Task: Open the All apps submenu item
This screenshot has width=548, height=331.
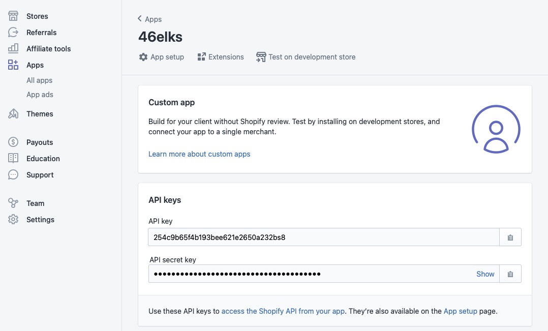Action: point(39,80)
